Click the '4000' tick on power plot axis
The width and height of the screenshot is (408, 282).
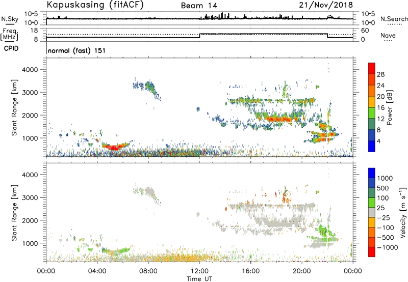30,70
